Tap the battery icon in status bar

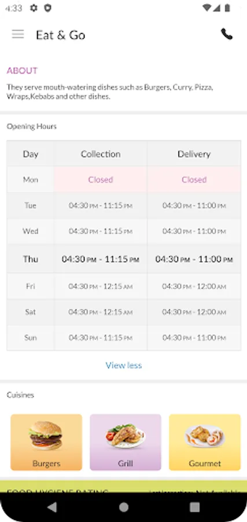pyautogui.click(x=227, y=8)
